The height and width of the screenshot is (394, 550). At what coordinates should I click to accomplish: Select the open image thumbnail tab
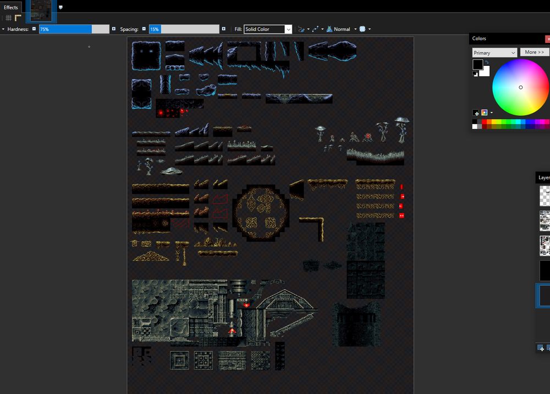click(41, 11)
